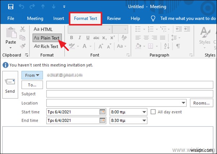
Task: Click the Cut scissors icon
Action: click(22, 29)
